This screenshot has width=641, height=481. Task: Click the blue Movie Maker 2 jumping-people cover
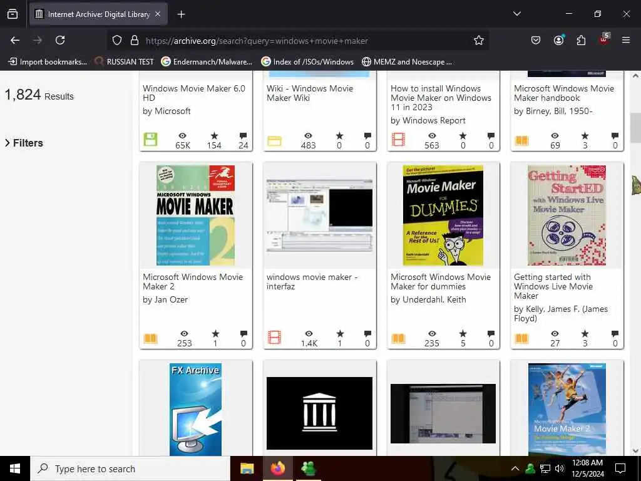tap(567, 409)
